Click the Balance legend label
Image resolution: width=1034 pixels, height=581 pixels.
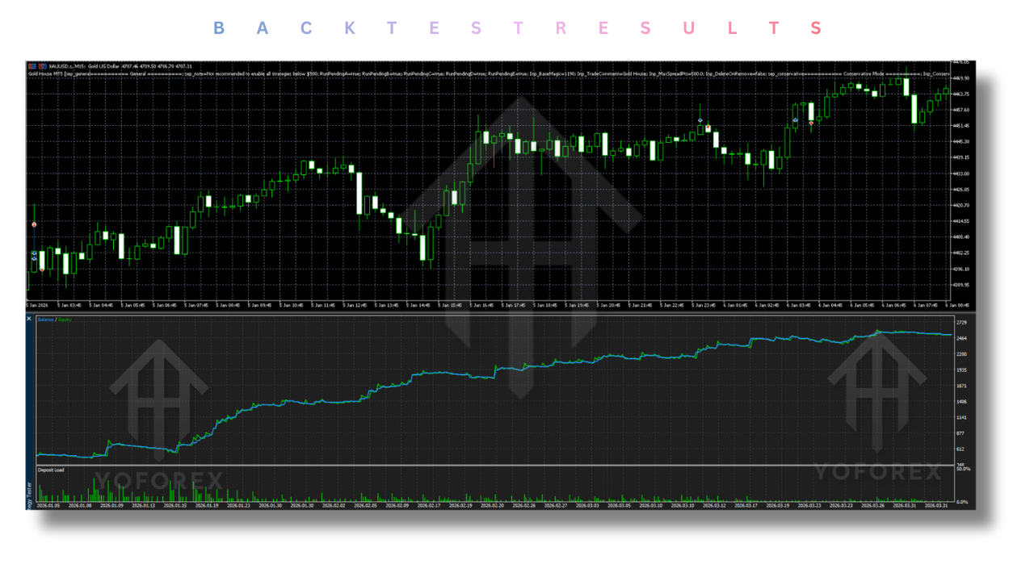coord(45,320)
